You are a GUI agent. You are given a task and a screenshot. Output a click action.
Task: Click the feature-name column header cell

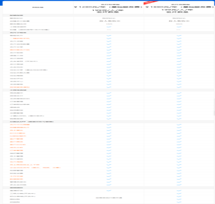(x=38, y=7)
